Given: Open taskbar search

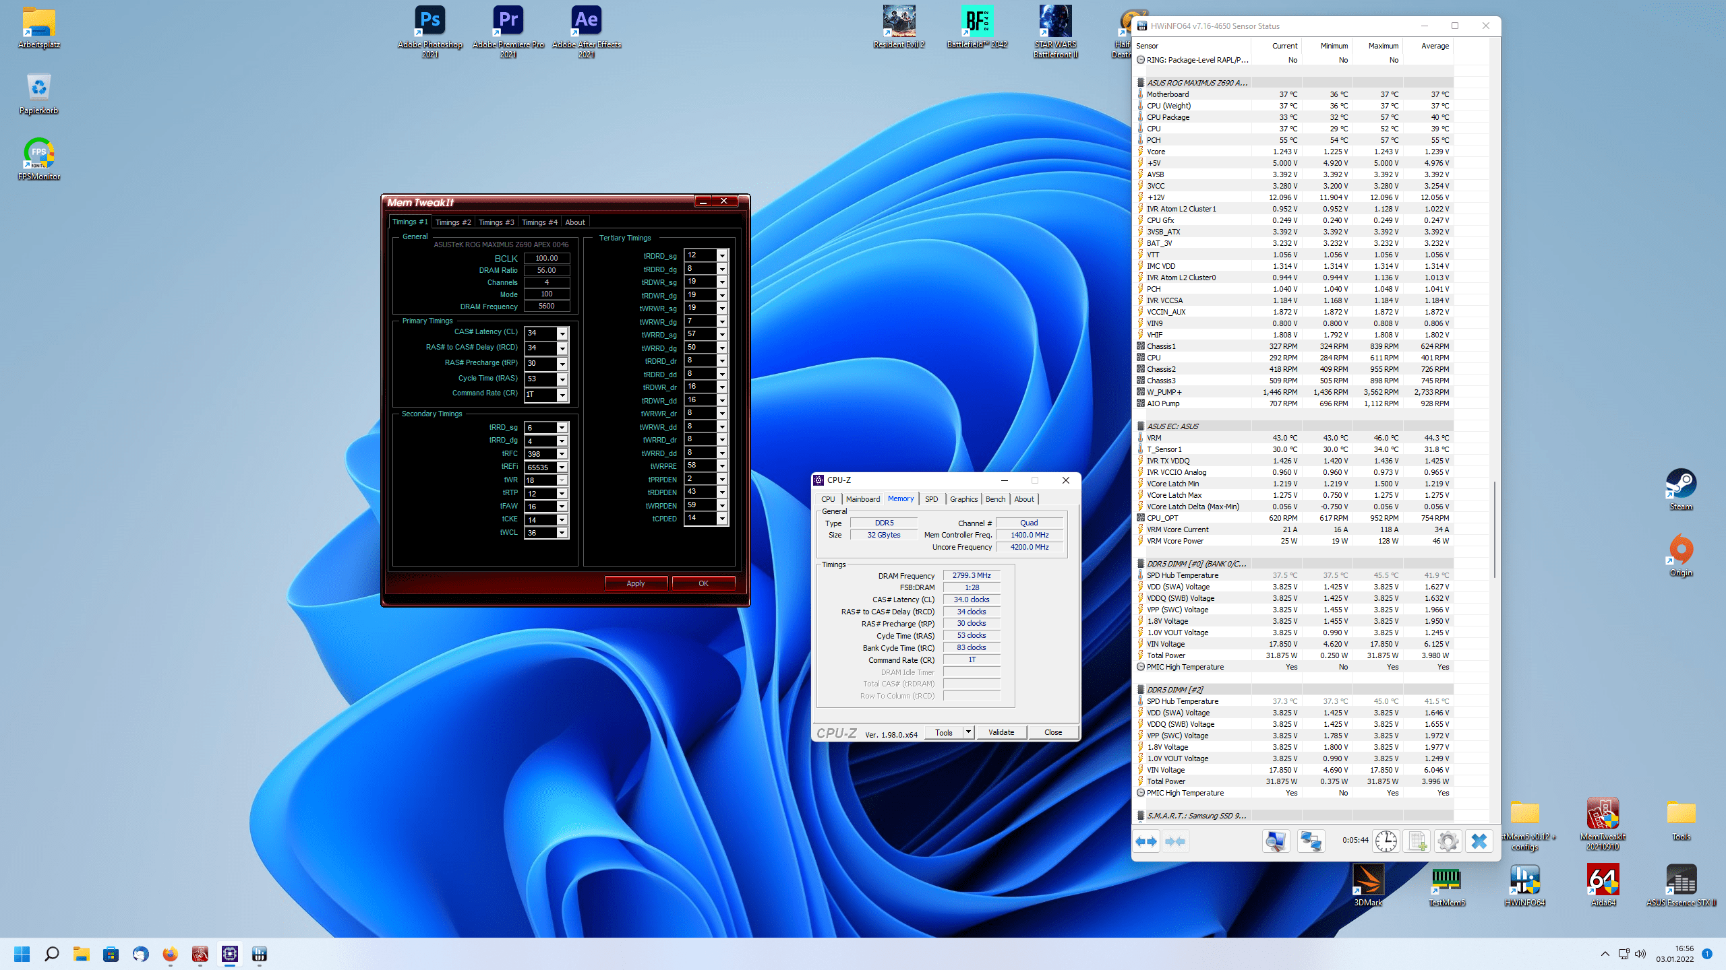Looking at the screenshot, I should click(x=51, y=954).
